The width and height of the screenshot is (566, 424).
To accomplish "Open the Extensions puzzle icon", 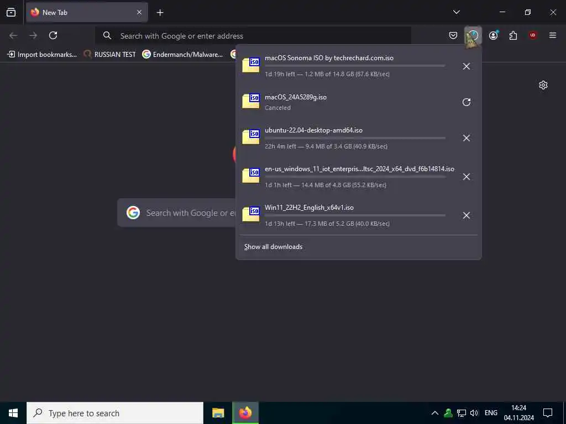I will tap(513, 35).
